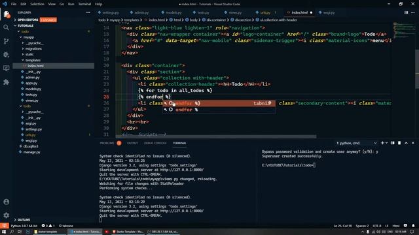
Task: Open Windows taskbar search
Action: point(12,232)
